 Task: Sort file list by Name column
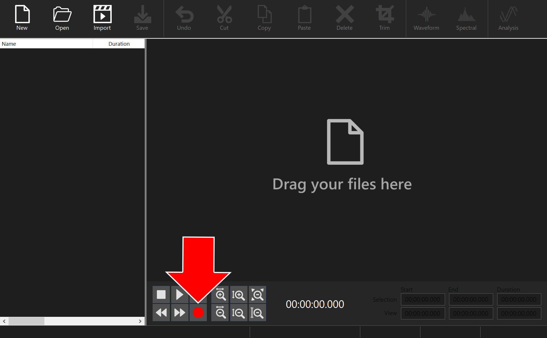tap(46, 44)
